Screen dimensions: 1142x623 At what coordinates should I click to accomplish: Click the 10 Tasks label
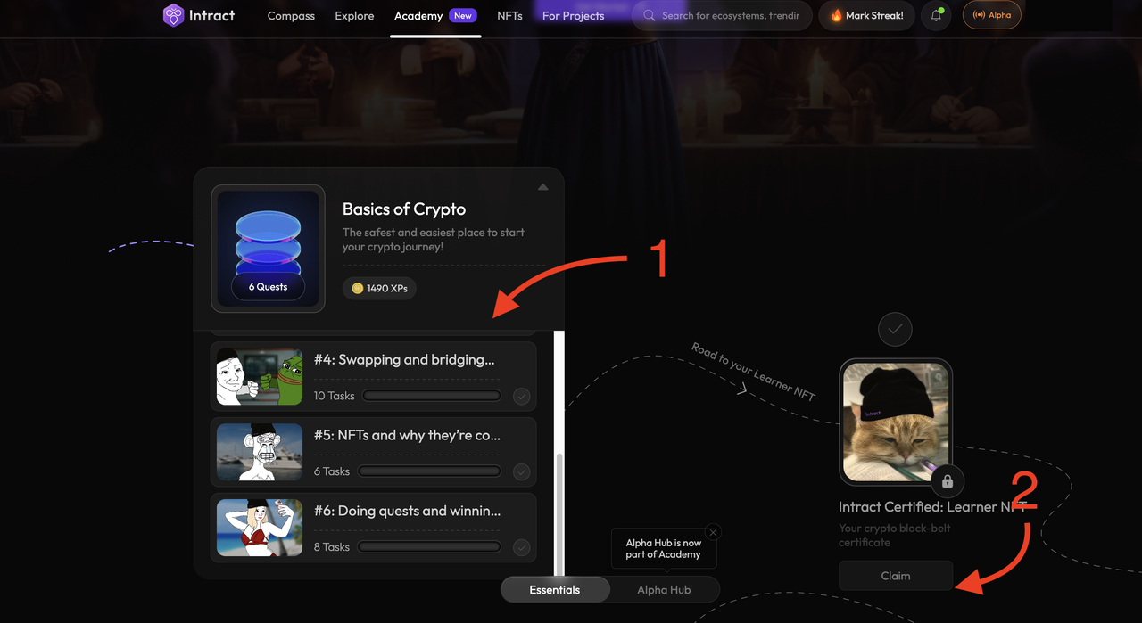(335, 396)
